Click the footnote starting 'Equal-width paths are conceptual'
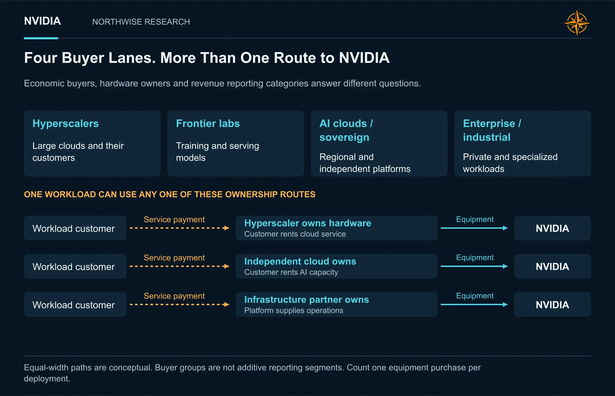 [x=252, y=373]
